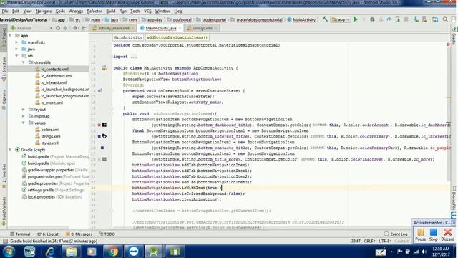Expand the folded import statements
This screenshot has width=458, height=258.
(134, 57)
